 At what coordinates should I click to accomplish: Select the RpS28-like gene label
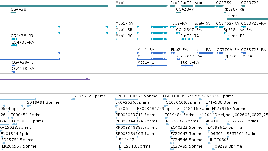pos(234,9)
